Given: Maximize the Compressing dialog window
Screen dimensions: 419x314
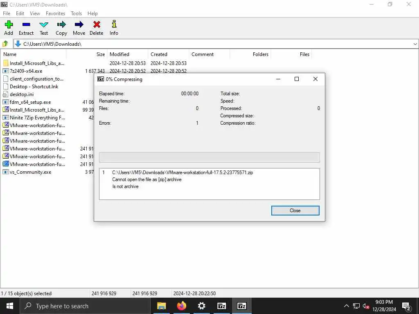Looking at the screenshot, I should [x=297, y=79].
